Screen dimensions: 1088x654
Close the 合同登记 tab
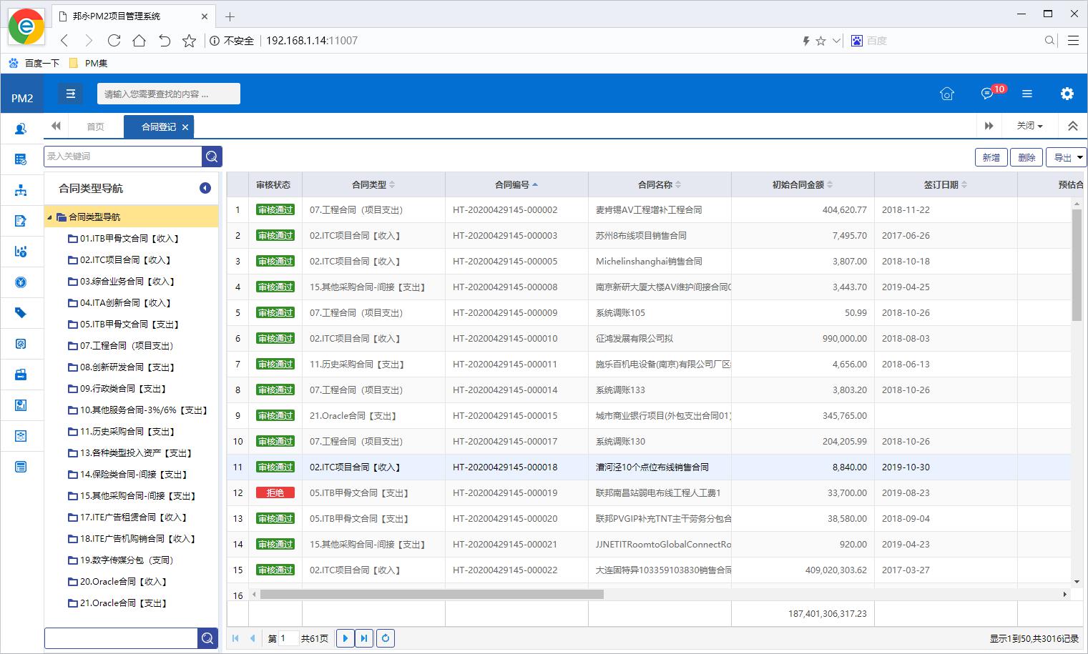[x=185, y=127]
